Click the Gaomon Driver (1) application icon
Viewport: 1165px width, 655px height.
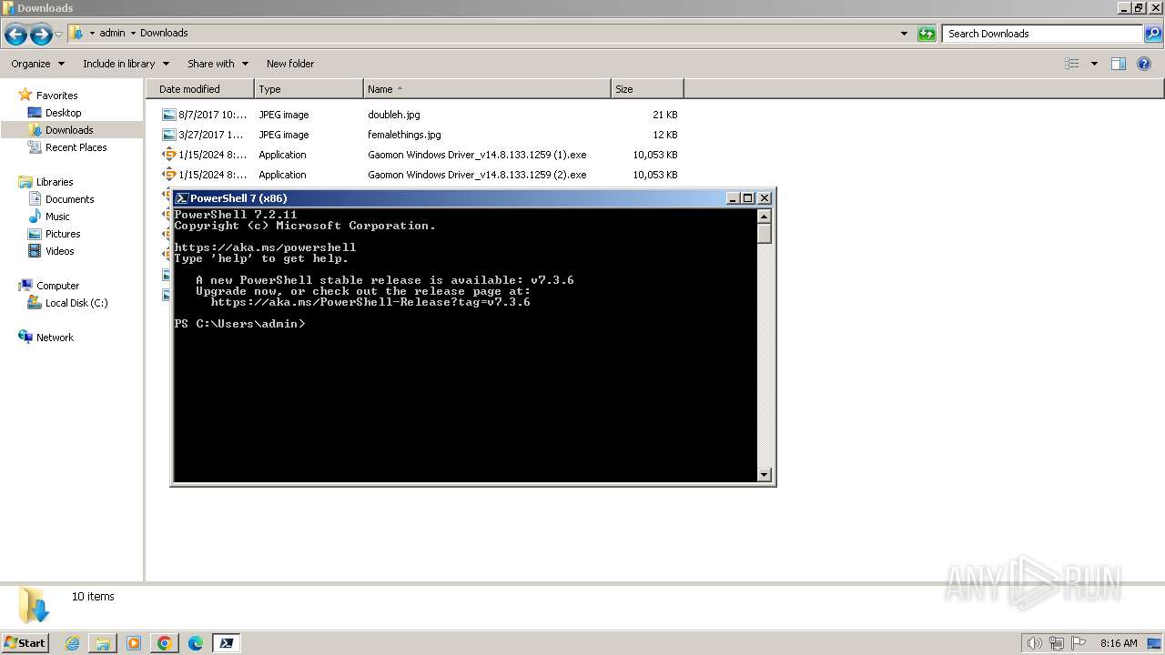(x=168, y=155)
